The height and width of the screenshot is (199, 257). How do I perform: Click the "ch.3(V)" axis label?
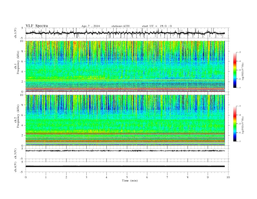[x=15, y=153]
